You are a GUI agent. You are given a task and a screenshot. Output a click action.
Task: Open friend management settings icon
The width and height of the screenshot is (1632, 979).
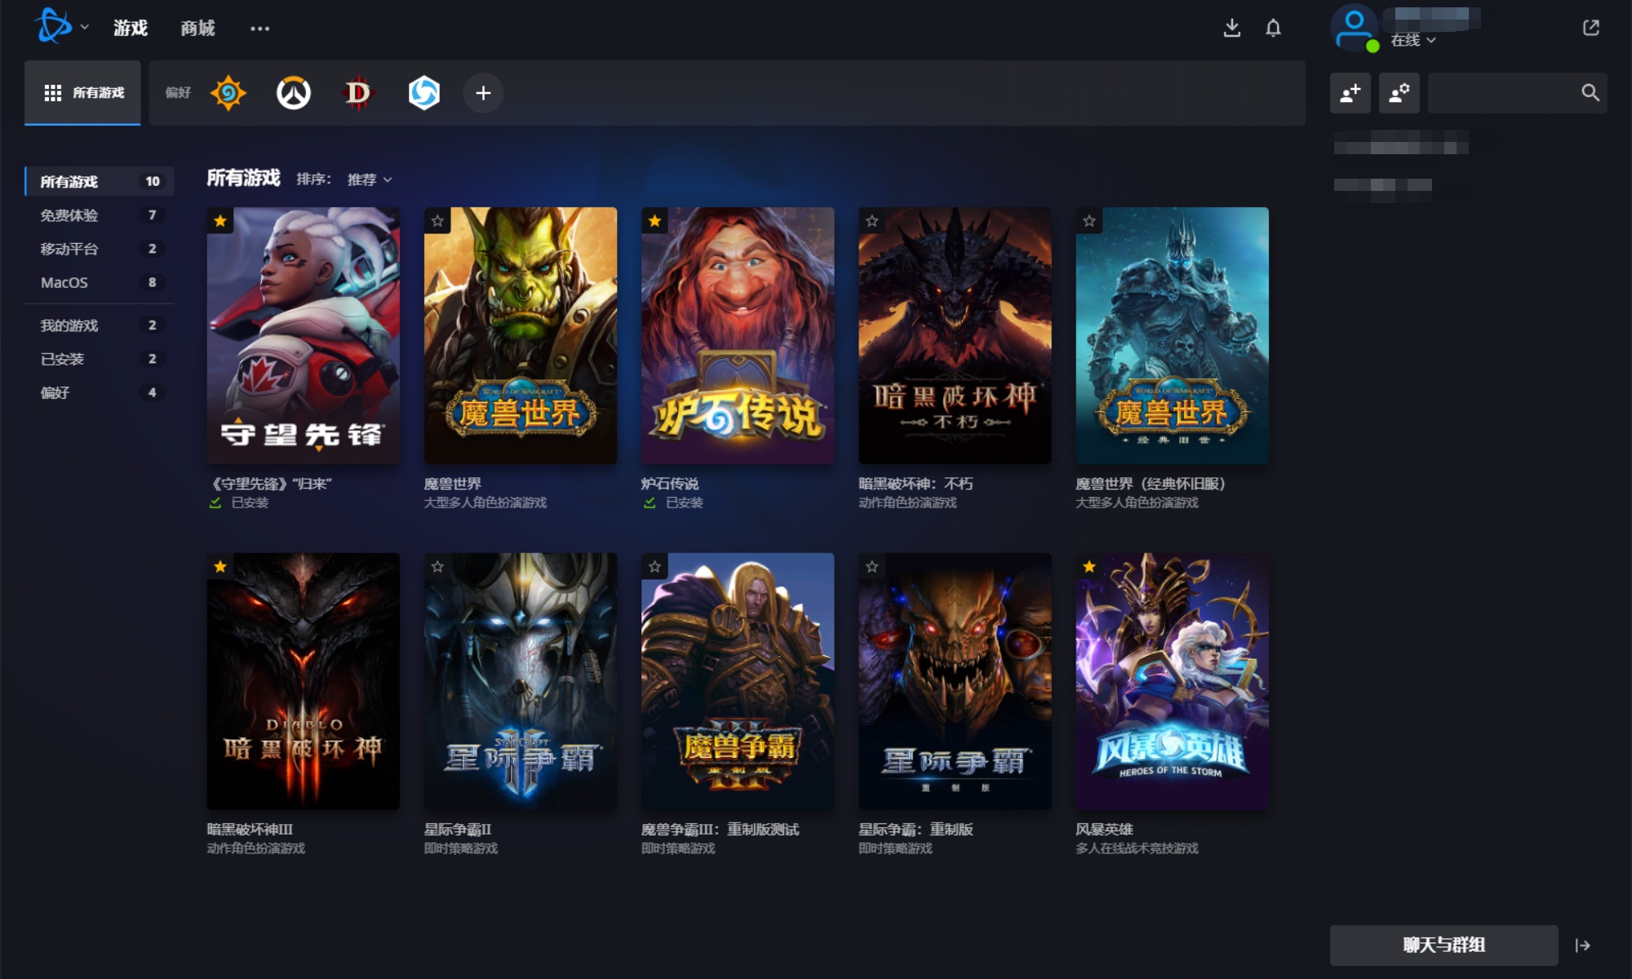click(x=1399, y=93)
